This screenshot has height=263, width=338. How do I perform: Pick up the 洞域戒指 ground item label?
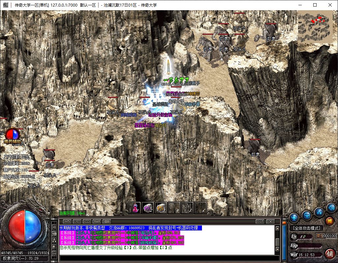pos(129,115)
